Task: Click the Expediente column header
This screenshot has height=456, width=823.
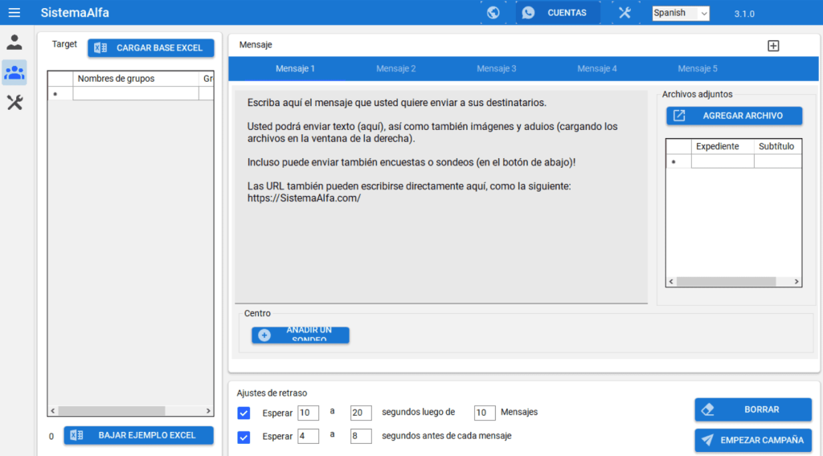Action: click(723, 146)
